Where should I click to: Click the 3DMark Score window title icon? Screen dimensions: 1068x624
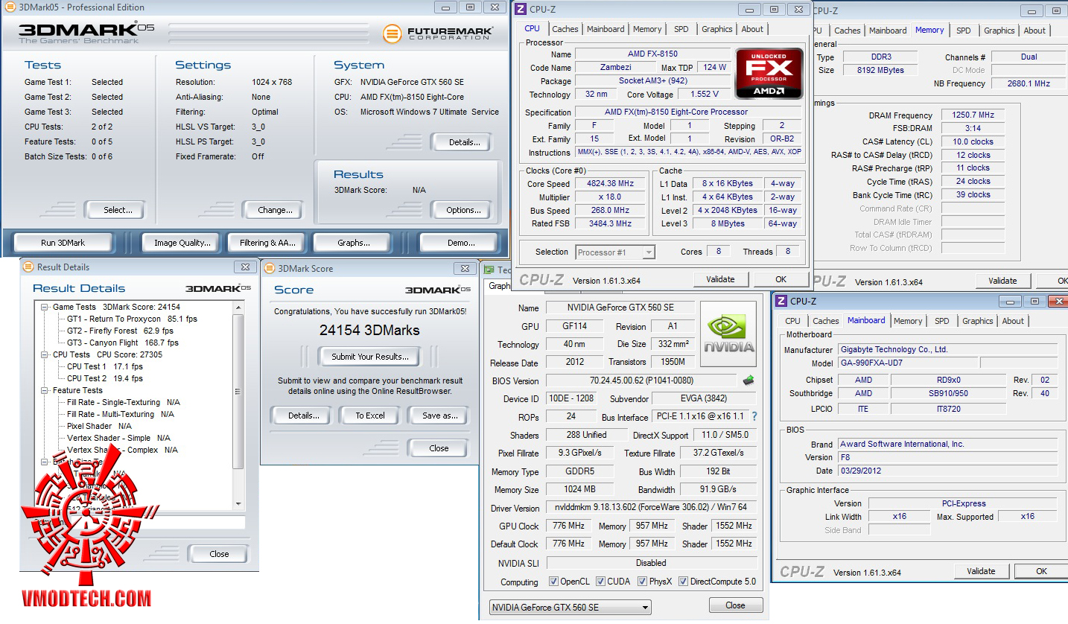pos(269,268)
